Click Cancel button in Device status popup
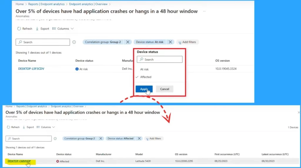The width and height of the screenshot is (301, 168). [165, 89]
